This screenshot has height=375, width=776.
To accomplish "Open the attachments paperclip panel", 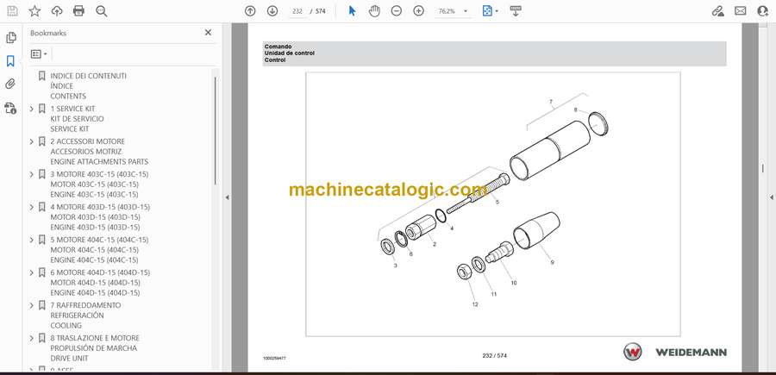I will click(10, 84).
